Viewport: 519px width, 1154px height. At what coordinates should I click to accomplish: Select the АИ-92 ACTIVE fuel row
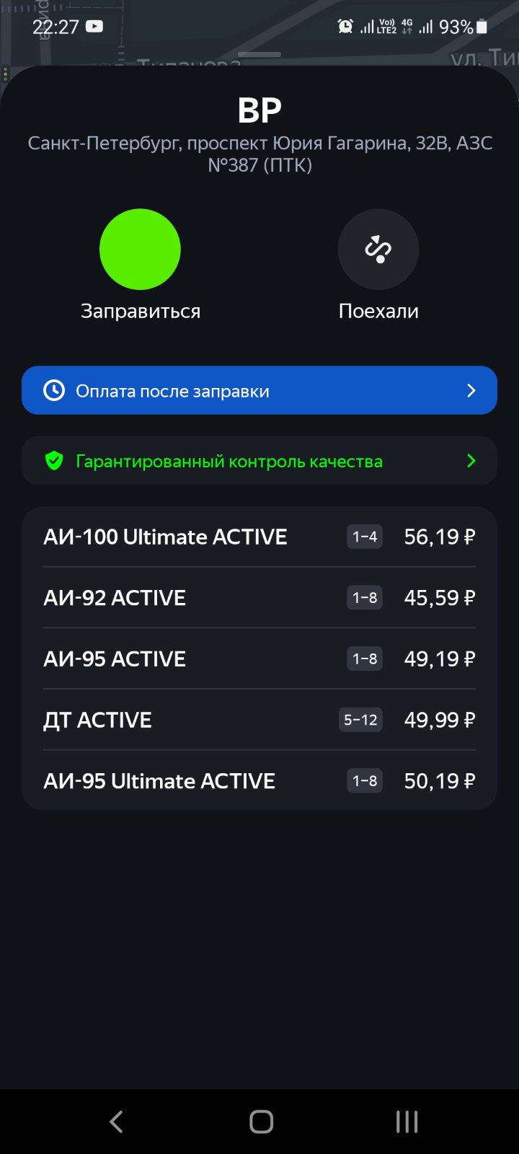click(x=259, y=598)
